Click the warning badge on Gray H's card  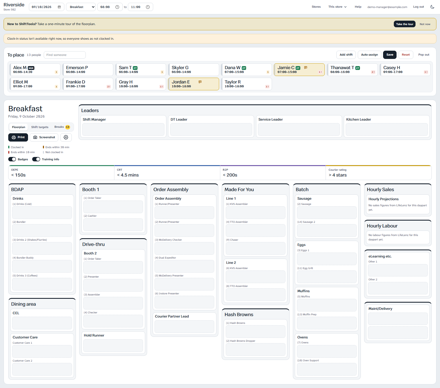tap(161, 86)
